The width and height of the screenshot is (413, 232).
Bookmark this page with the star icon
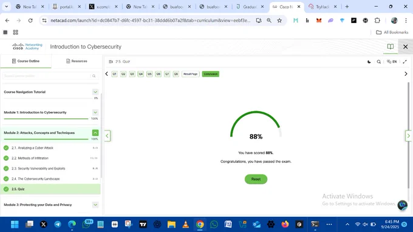(x=279, y=21)
